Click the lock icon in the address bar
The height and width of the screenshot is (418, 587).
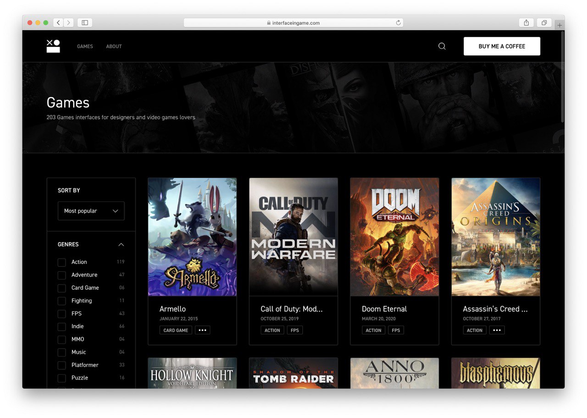(x=269, y=23)
